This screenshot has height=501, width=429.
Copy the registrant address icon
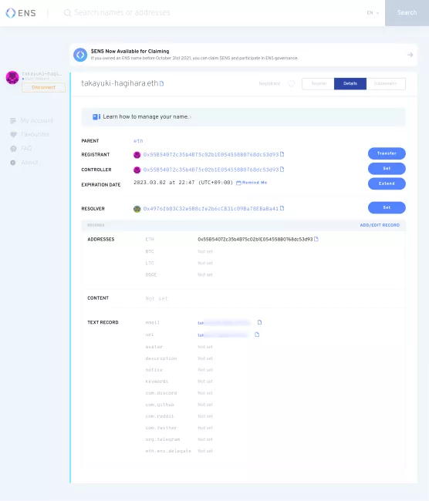pos(282,154)
